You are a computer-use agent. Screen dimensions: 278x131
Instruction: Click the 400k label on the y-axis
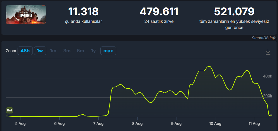coord(267,76)
